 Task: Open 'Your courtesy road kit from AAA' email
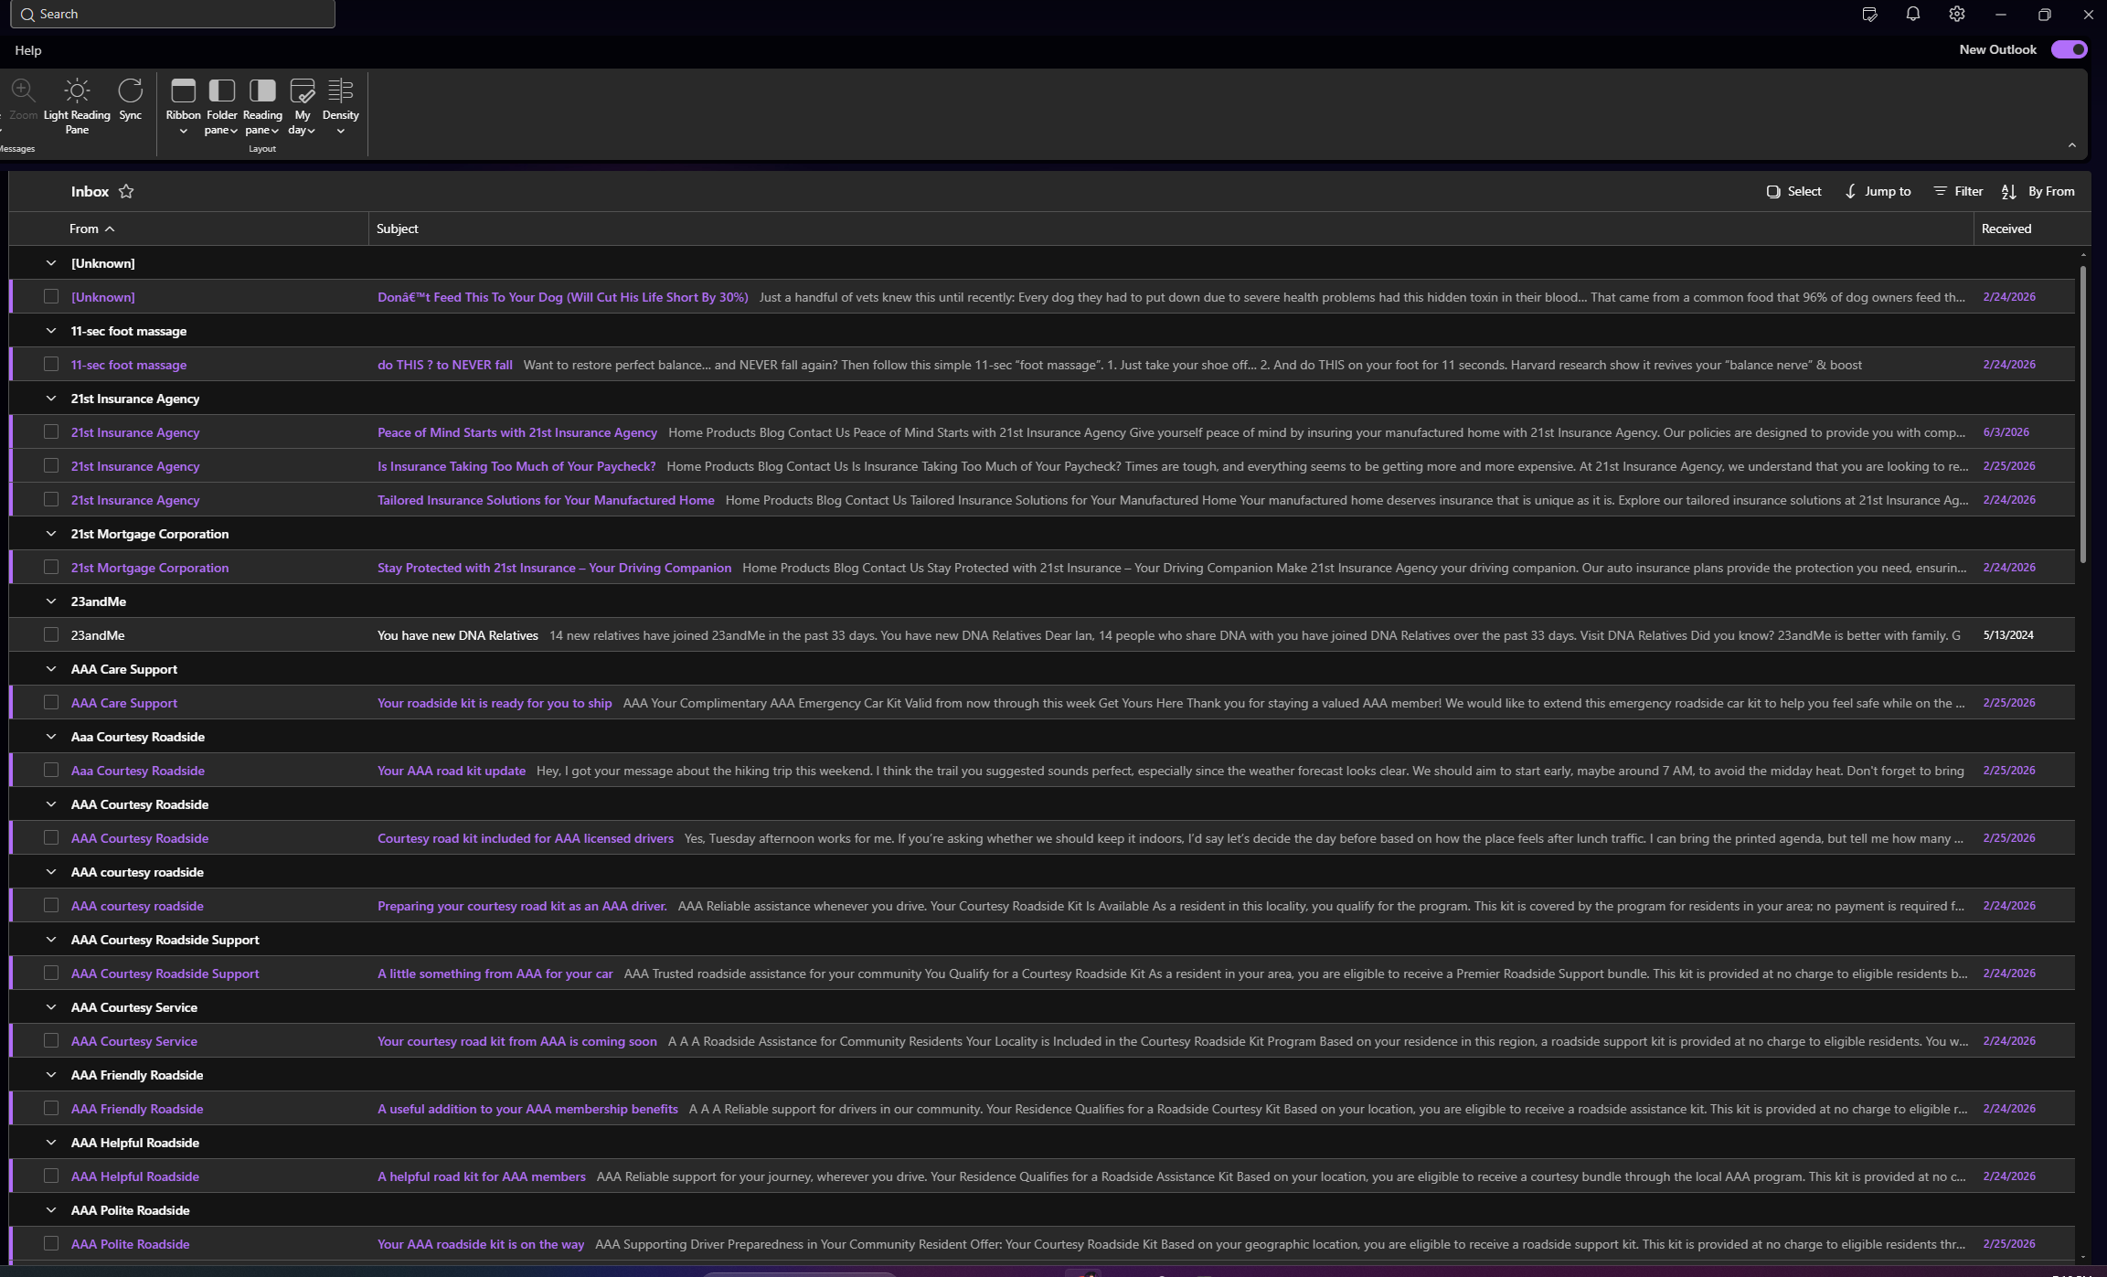pos(1042,1041)
